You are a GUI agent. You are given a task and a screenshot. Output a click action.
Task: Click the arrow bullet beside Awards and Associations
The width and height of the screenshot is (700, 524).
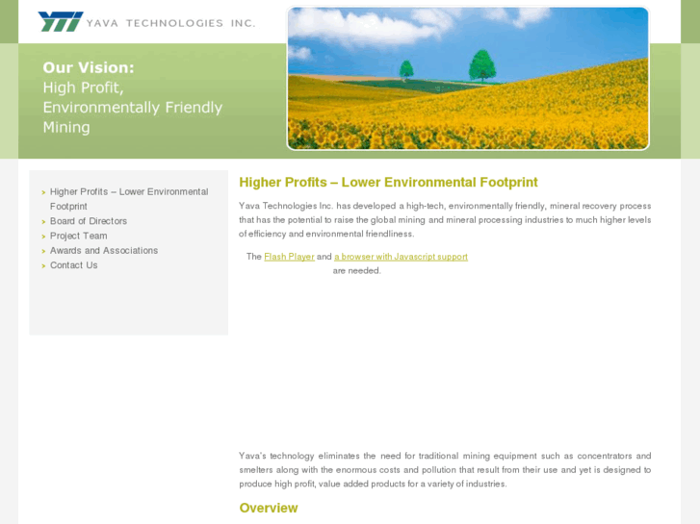pos(43,251)
